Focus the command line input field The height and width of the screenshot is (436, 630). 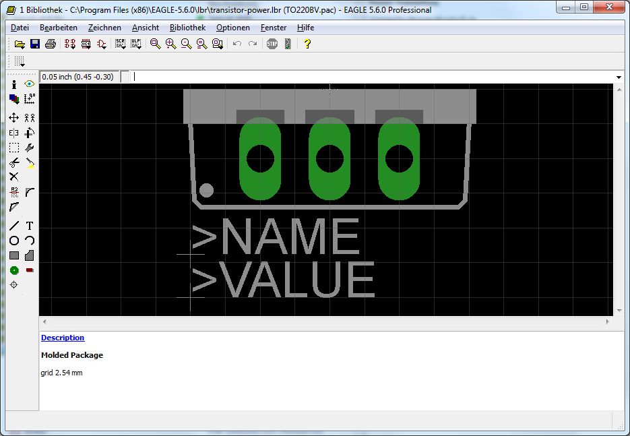(373, 77)
